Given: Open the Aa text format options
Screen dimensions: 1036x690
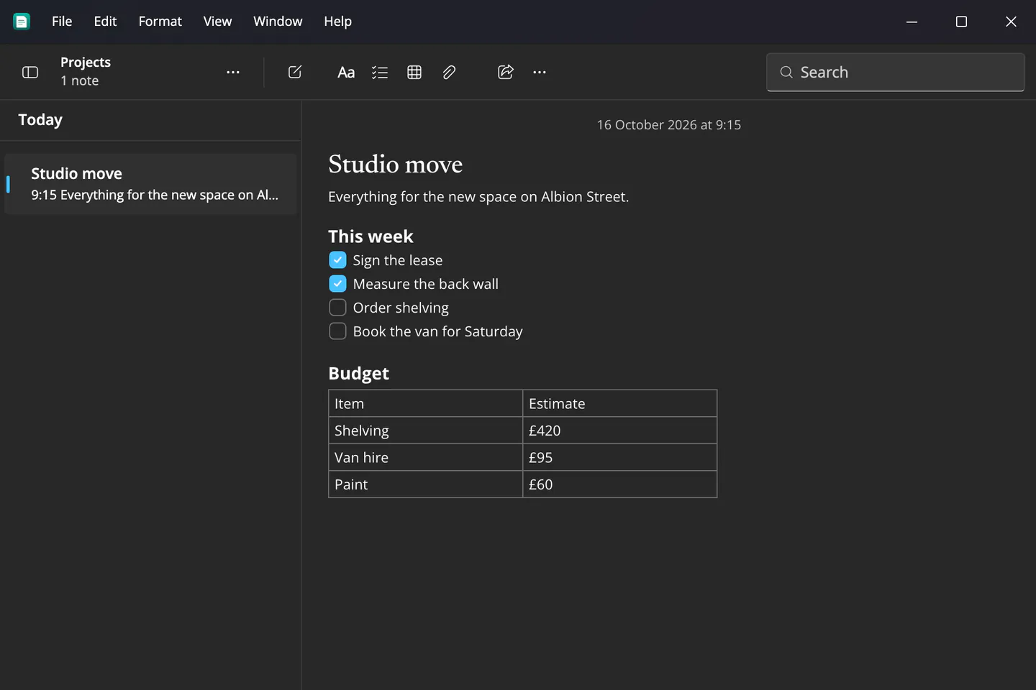Looking at the screenshot, I should (x=346, y=72).
